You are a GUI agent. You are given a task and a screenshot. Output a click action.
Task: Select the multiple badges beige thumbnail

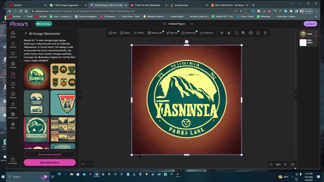[x=63, y=76]
